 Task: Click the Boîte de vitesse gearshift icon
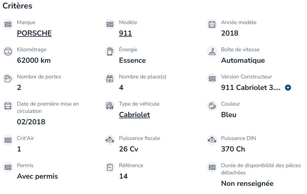[212, 51]
